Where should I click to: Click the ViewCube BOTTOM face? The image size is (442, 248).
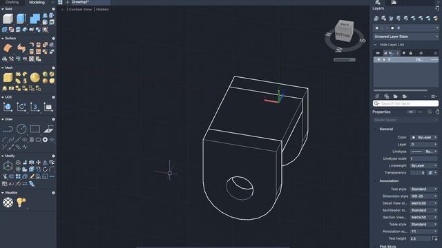tap(343, 35)
